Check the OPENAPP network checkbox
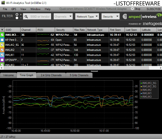This screenshot has width=162, height=139. (2, 60)
